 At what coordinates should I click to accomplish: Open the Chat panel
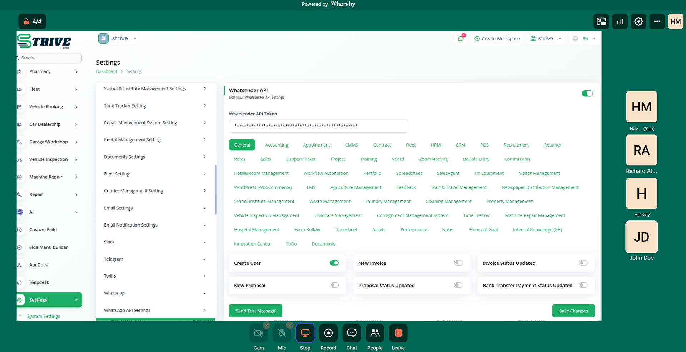tap(352, 333)
